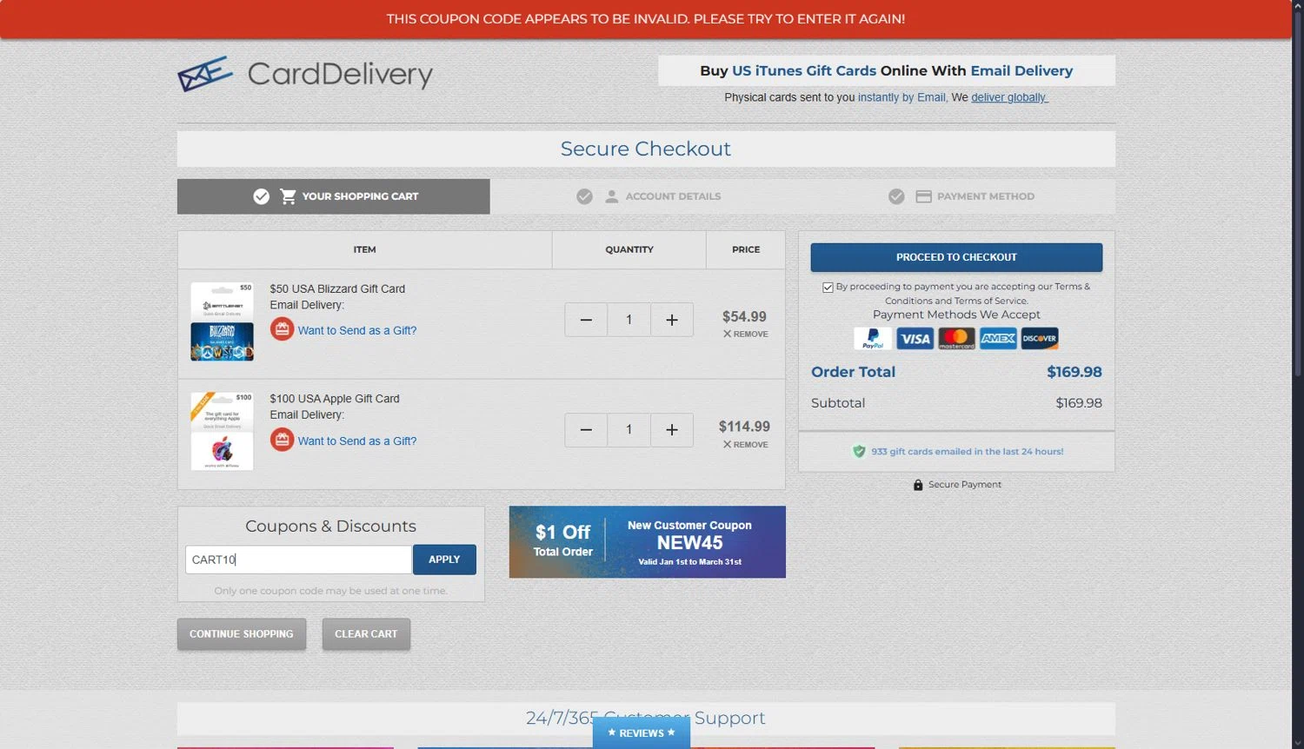Click the Subtotal $169.98 value
1304x749 pixels.
[x=1079, y=403]
